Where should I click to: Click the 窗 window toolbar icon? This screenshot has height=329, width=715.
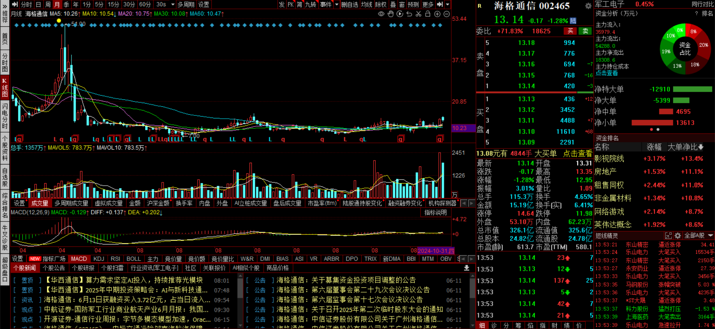point(402,4)
